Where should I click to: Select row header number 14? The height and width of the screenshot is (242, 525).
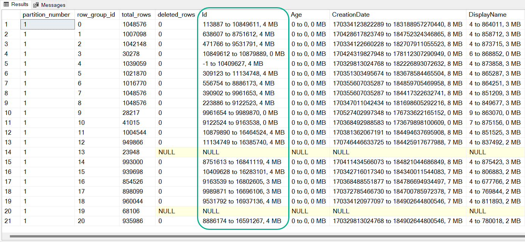11,152
